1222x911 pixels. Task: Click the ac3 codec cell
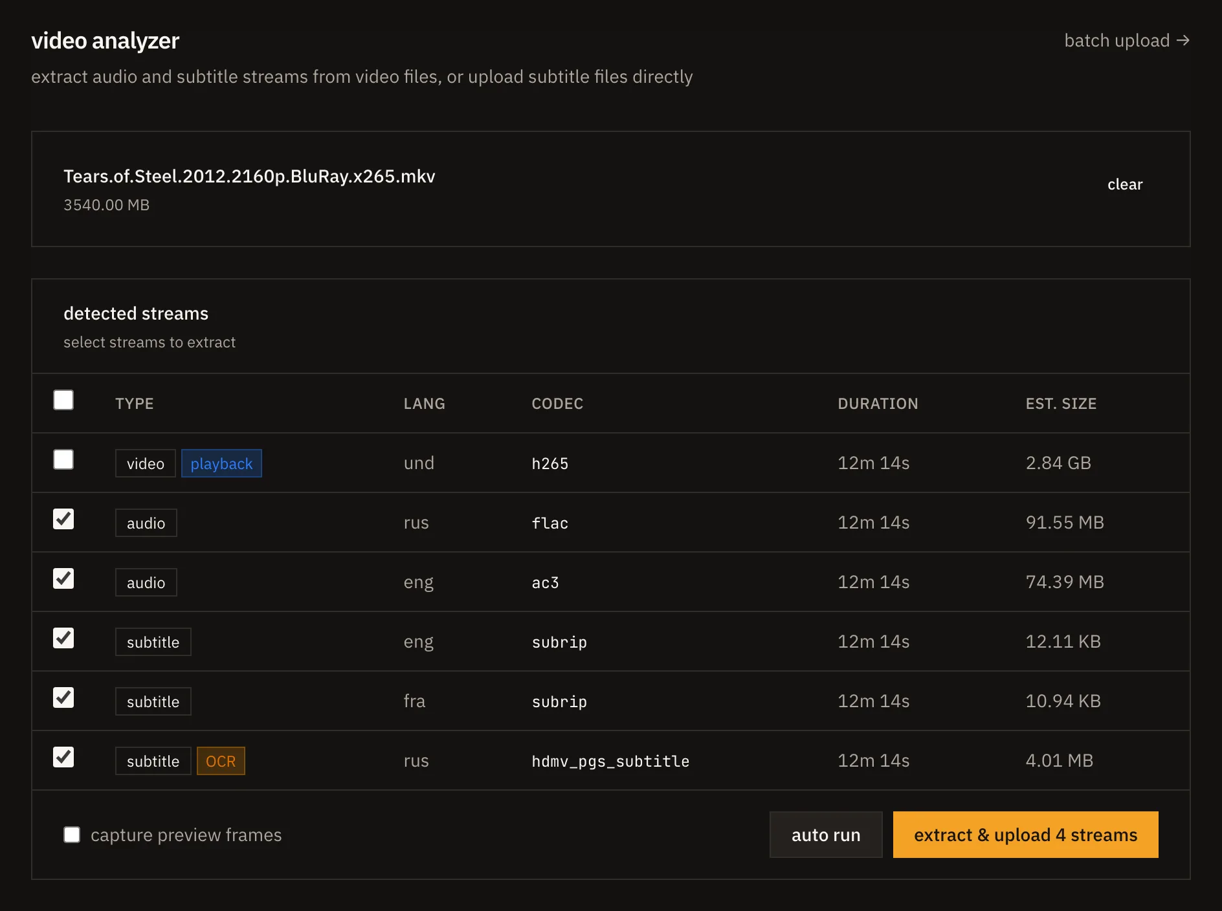545,582
